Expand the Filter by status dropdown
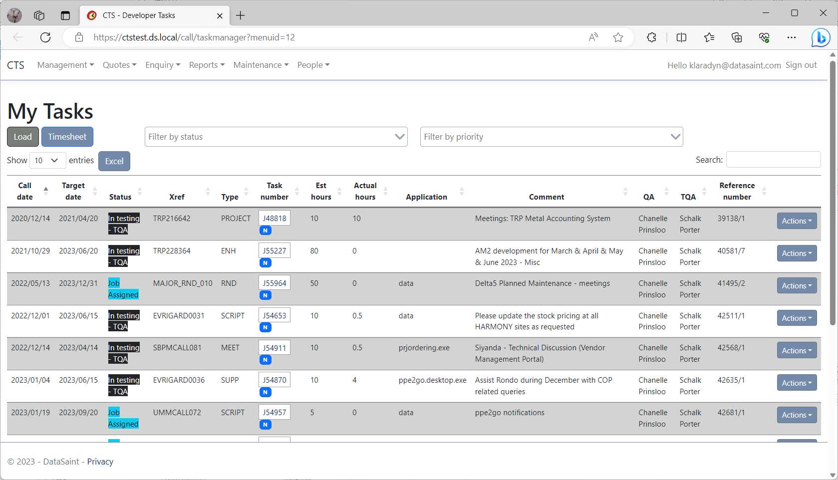 coord(276,137)
